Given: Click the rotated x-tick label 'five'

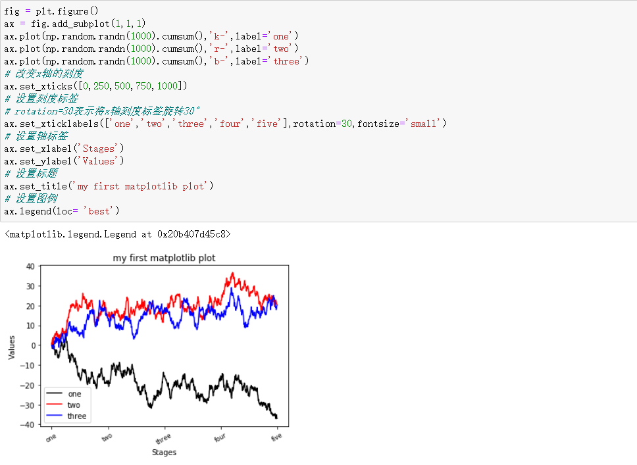Looking at the screenshot, I should pos(276,437).
